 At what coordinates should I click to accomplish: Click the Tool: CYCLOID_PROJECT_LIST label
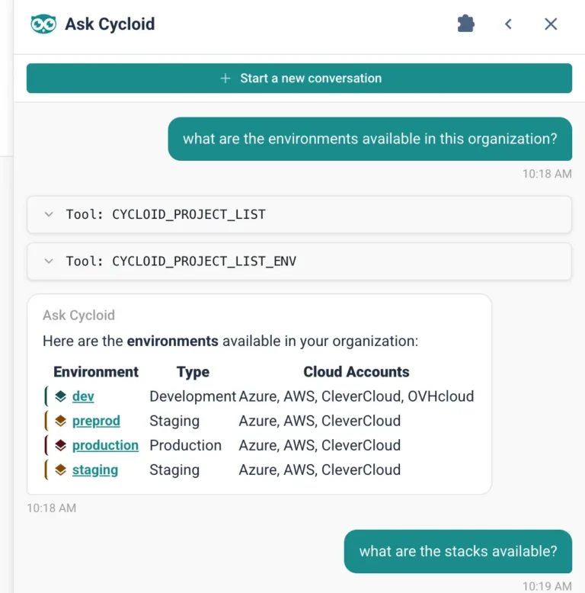coord(166,214)
